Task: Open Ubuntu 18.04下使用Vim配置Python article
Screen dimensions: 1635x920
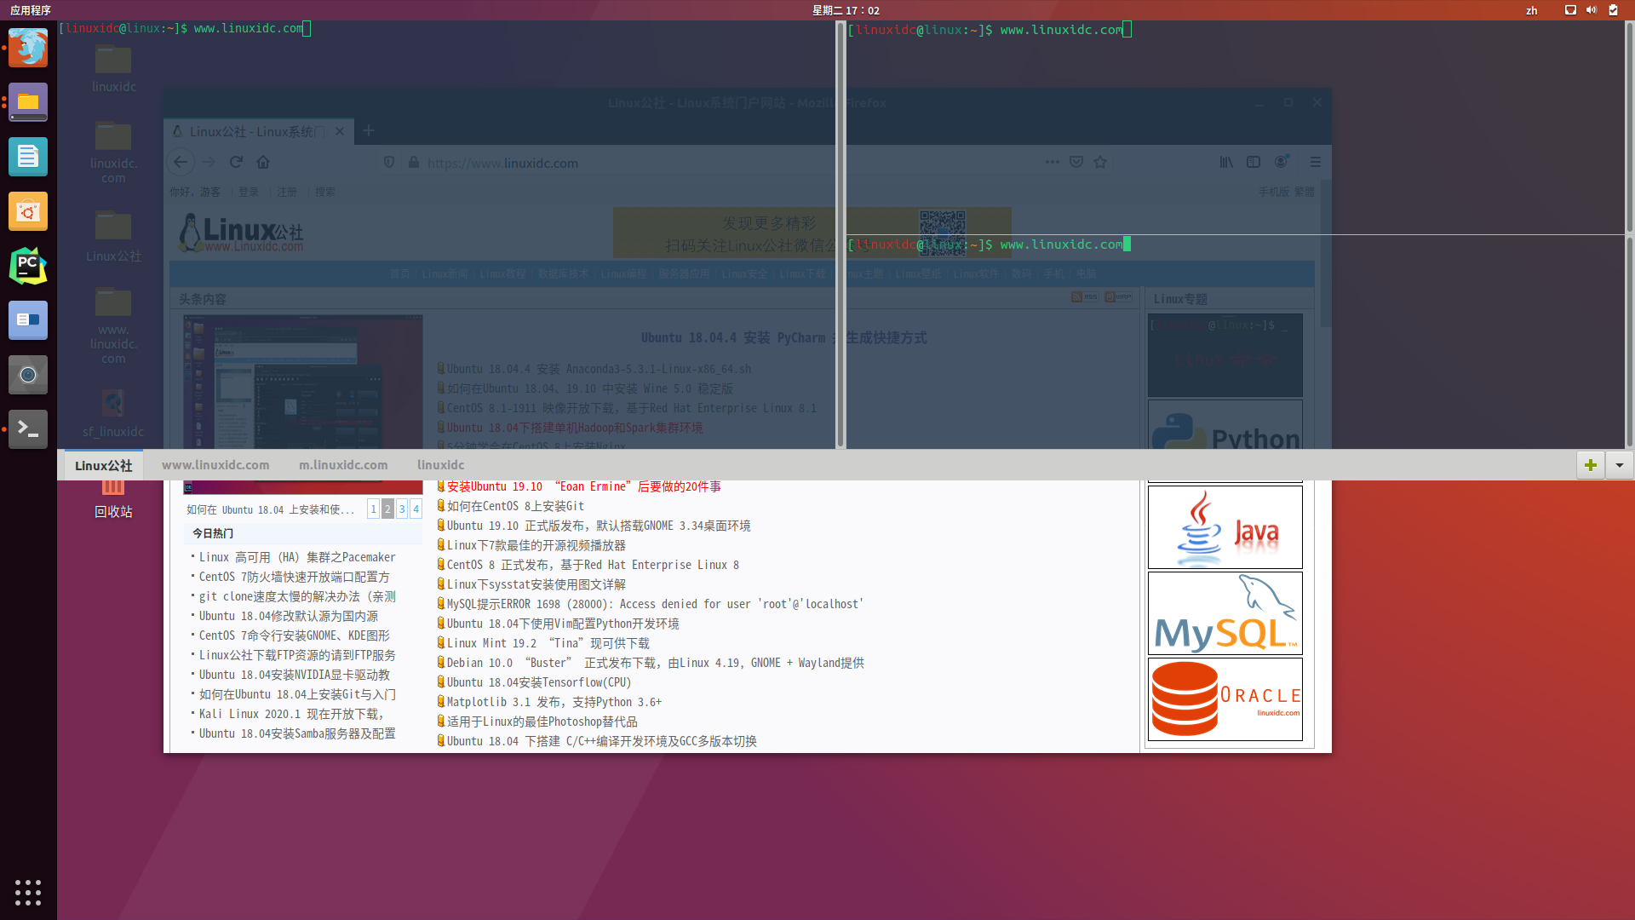Action: 563,624
